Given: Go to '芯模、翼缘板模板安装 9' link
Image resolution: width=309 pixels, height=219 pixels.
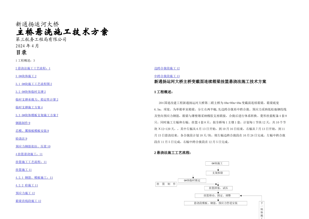Looking at the screenshot, I should pyautogui.click(x=32, y=131).
